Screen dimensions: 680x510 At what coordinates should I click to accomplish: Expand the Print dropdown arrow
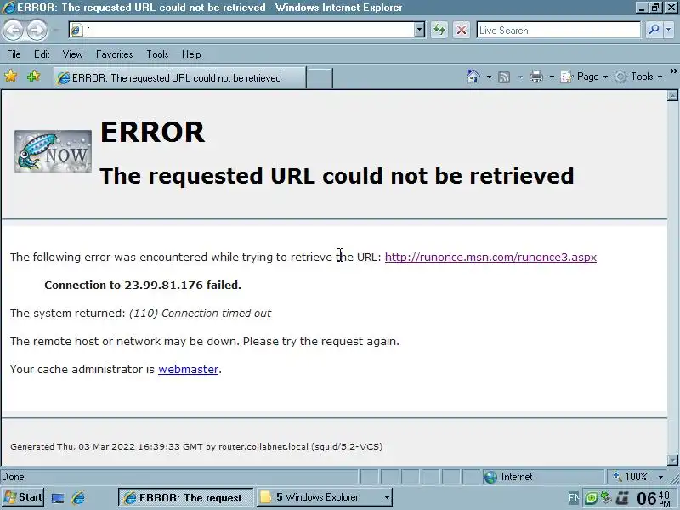552,77
